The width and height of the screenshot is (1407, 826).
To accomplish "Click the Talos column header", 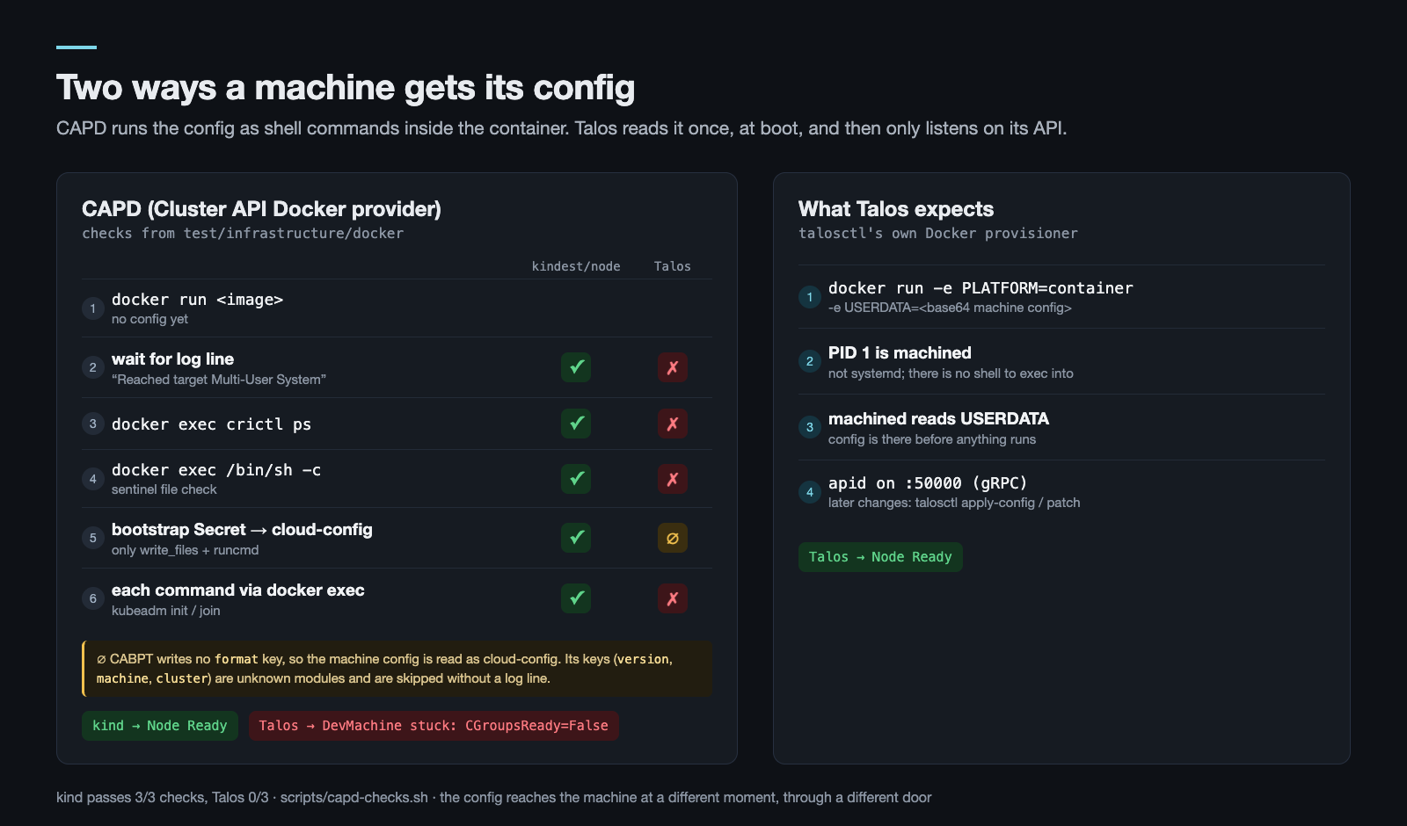I will click(673, 266).
